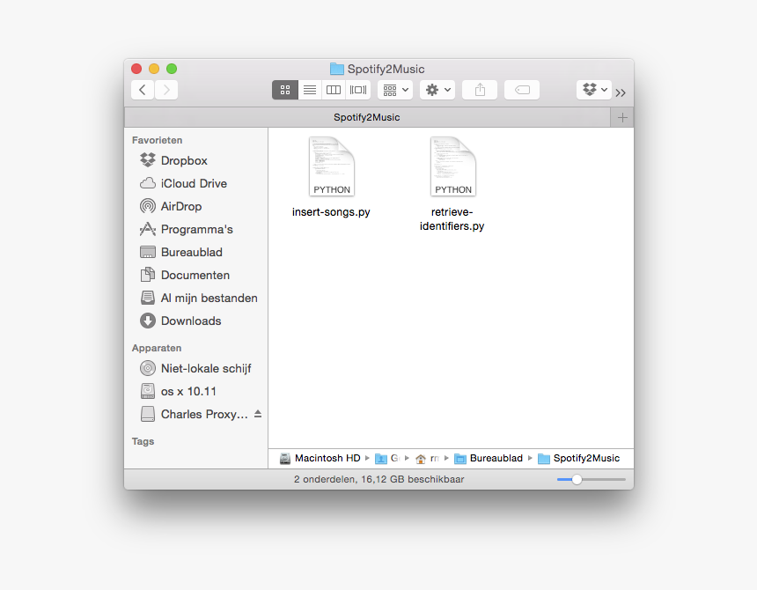Image resolution: width=757 pixels, height=590 pixels.
Task: Open iCloud Drive in the sidebar
Action: click(x=195, y=183)
